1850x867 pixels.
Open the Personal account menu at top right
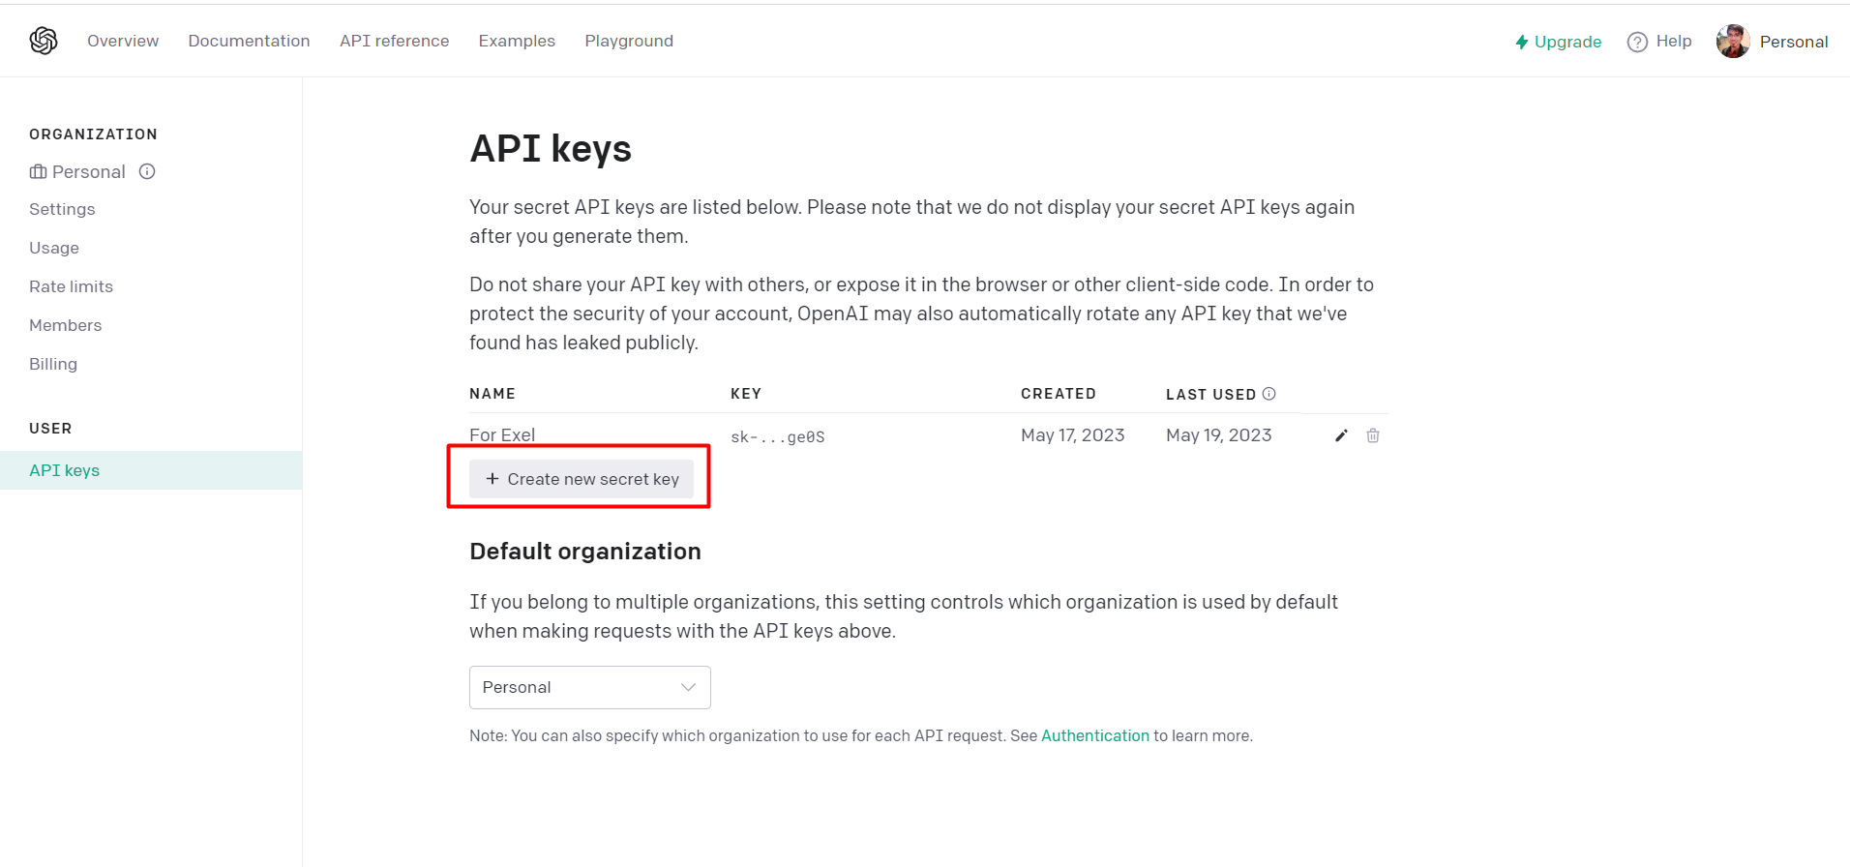[x=1793, y=42]
